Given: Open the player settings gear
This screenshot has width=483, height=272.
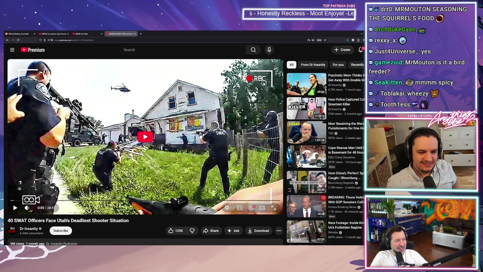Looking at the screenshot, I should point(251,208).
